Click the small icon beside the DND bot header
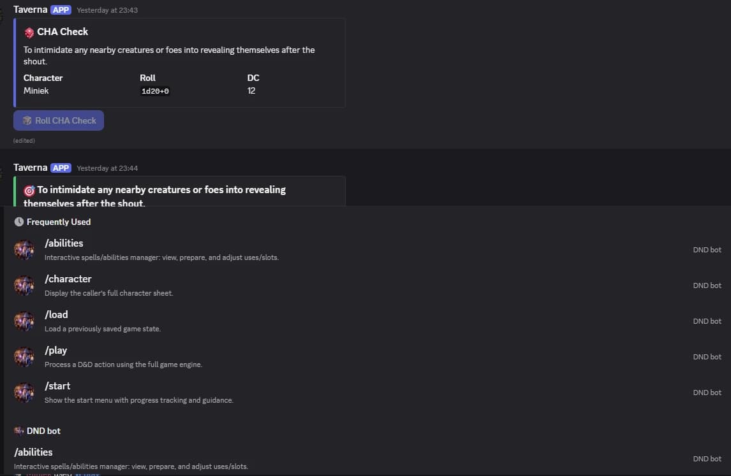This screenshot has width=731, height=476. [x=19, y=431]
